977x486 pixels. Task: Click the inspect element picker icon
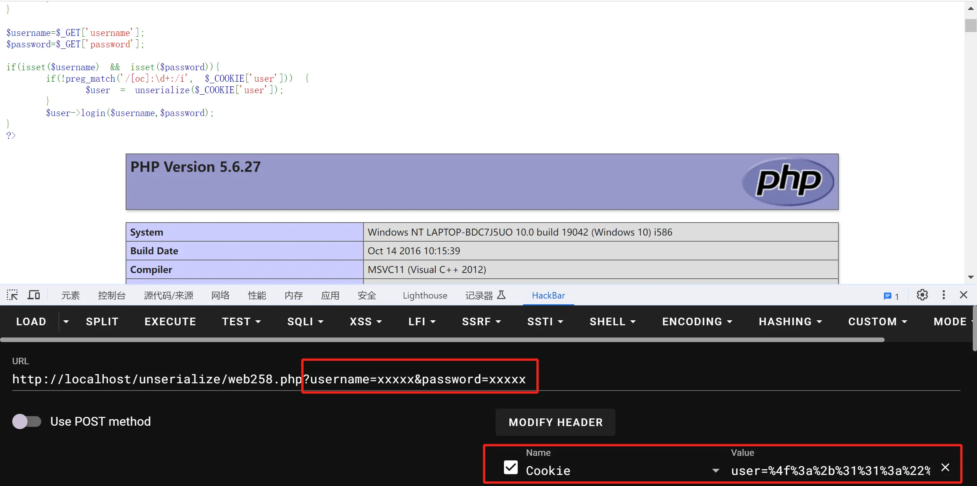[12, 295]
